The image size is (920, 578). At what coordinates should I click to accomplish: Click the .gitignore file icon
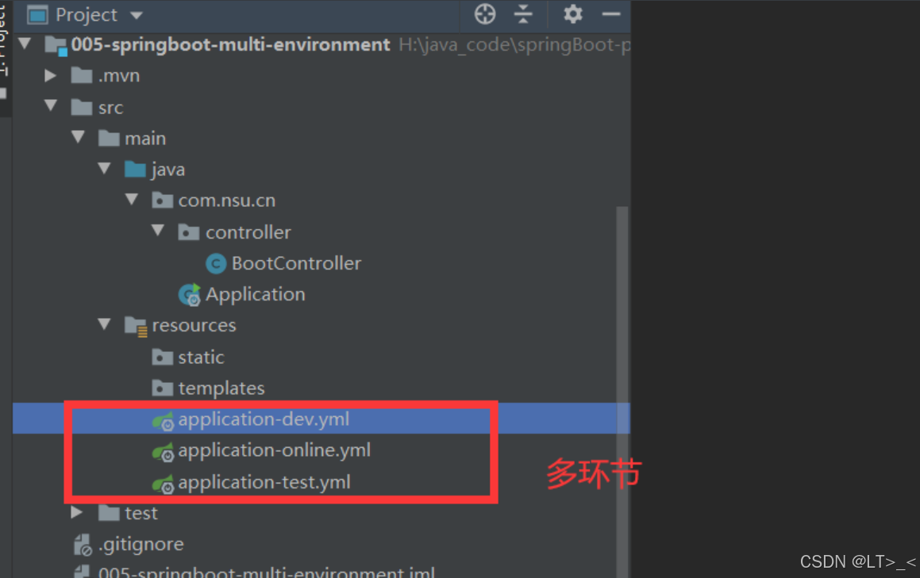(x=82, y=544)
